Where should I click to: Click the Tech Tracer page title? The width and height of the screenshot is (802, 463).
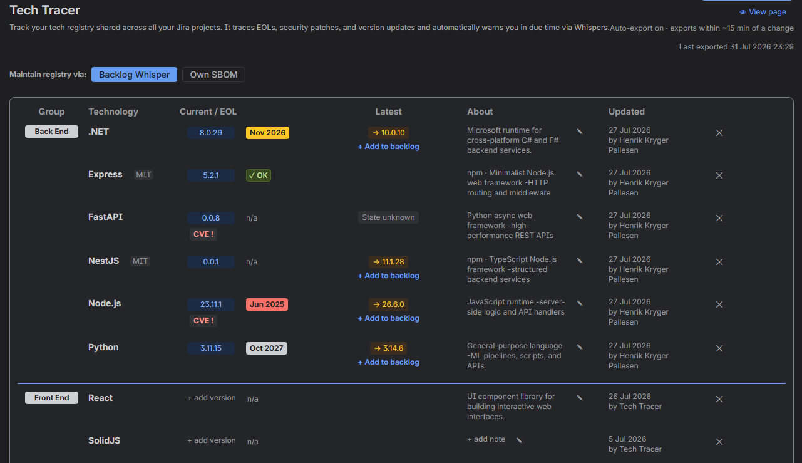tap(44, 10)
